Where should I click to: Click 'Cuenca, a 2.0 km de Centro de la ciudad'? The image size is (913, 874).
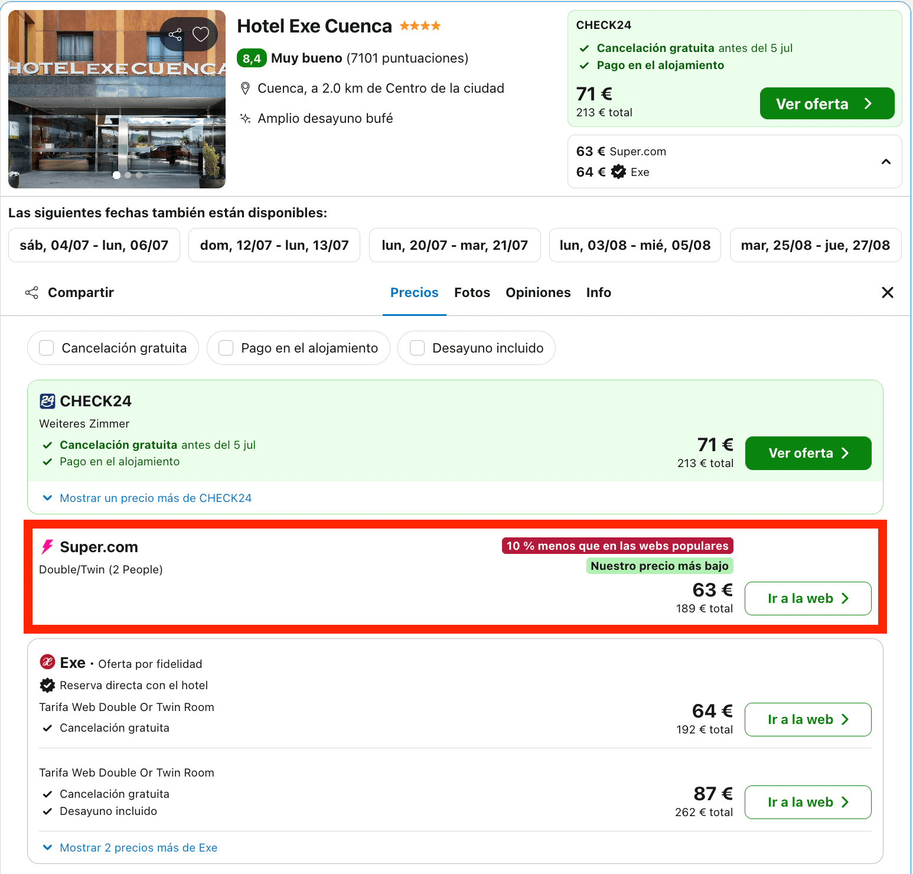(381, 88)
